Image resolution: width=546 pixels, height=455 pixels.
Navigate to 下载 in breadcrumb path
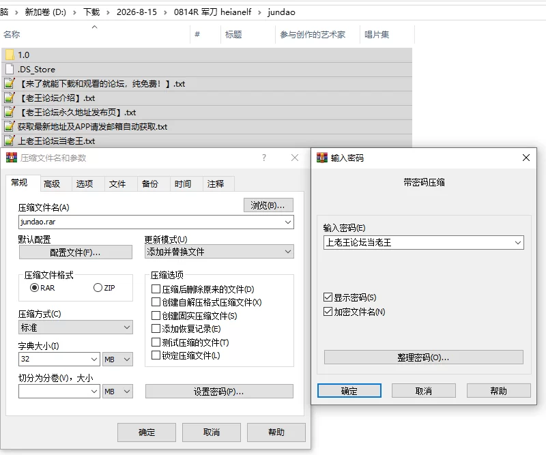pyautogui.click(x=91, y=12)
